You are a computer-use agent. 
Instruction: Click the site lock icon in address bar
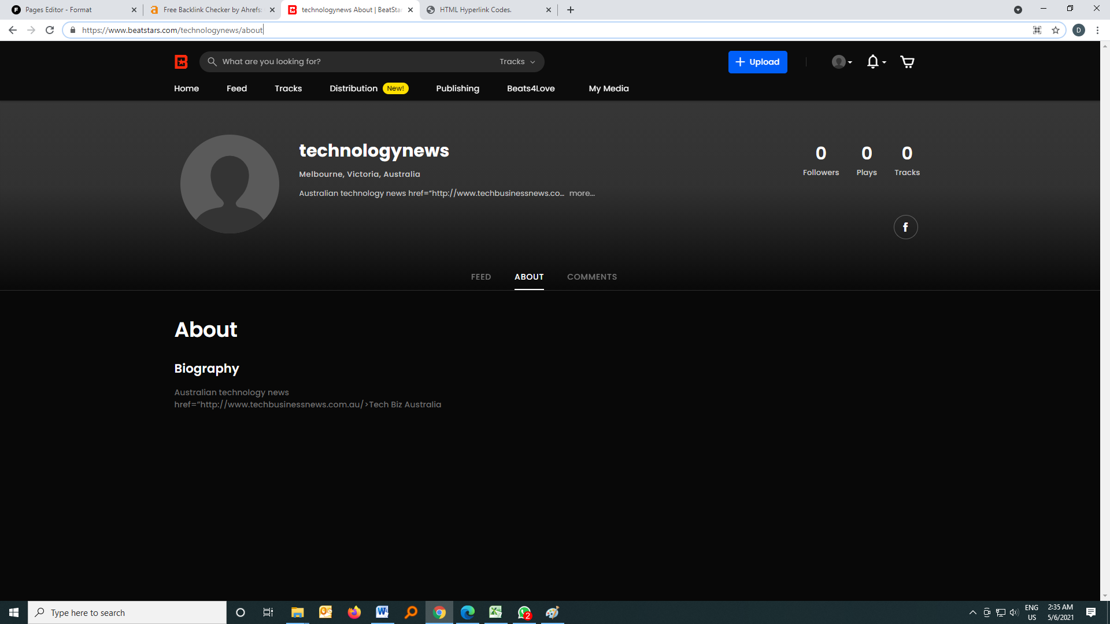pyautogui.click(x=73, y=30)
